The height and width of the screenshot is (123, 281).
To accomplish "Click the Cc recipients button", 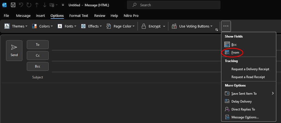I will (x=38, y=56).
